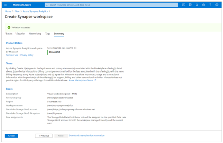Open the Privacy policy link
The height and width of the screenshot is (143, 223).
pos(27,55)
